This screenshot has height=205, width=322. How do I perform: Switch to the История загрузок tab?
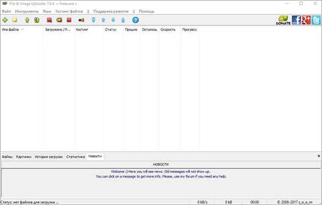[49, 157]
